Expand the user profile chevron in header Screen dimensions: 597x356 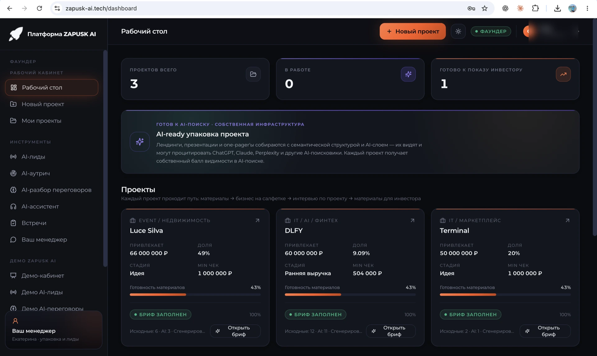click(578, 31)
